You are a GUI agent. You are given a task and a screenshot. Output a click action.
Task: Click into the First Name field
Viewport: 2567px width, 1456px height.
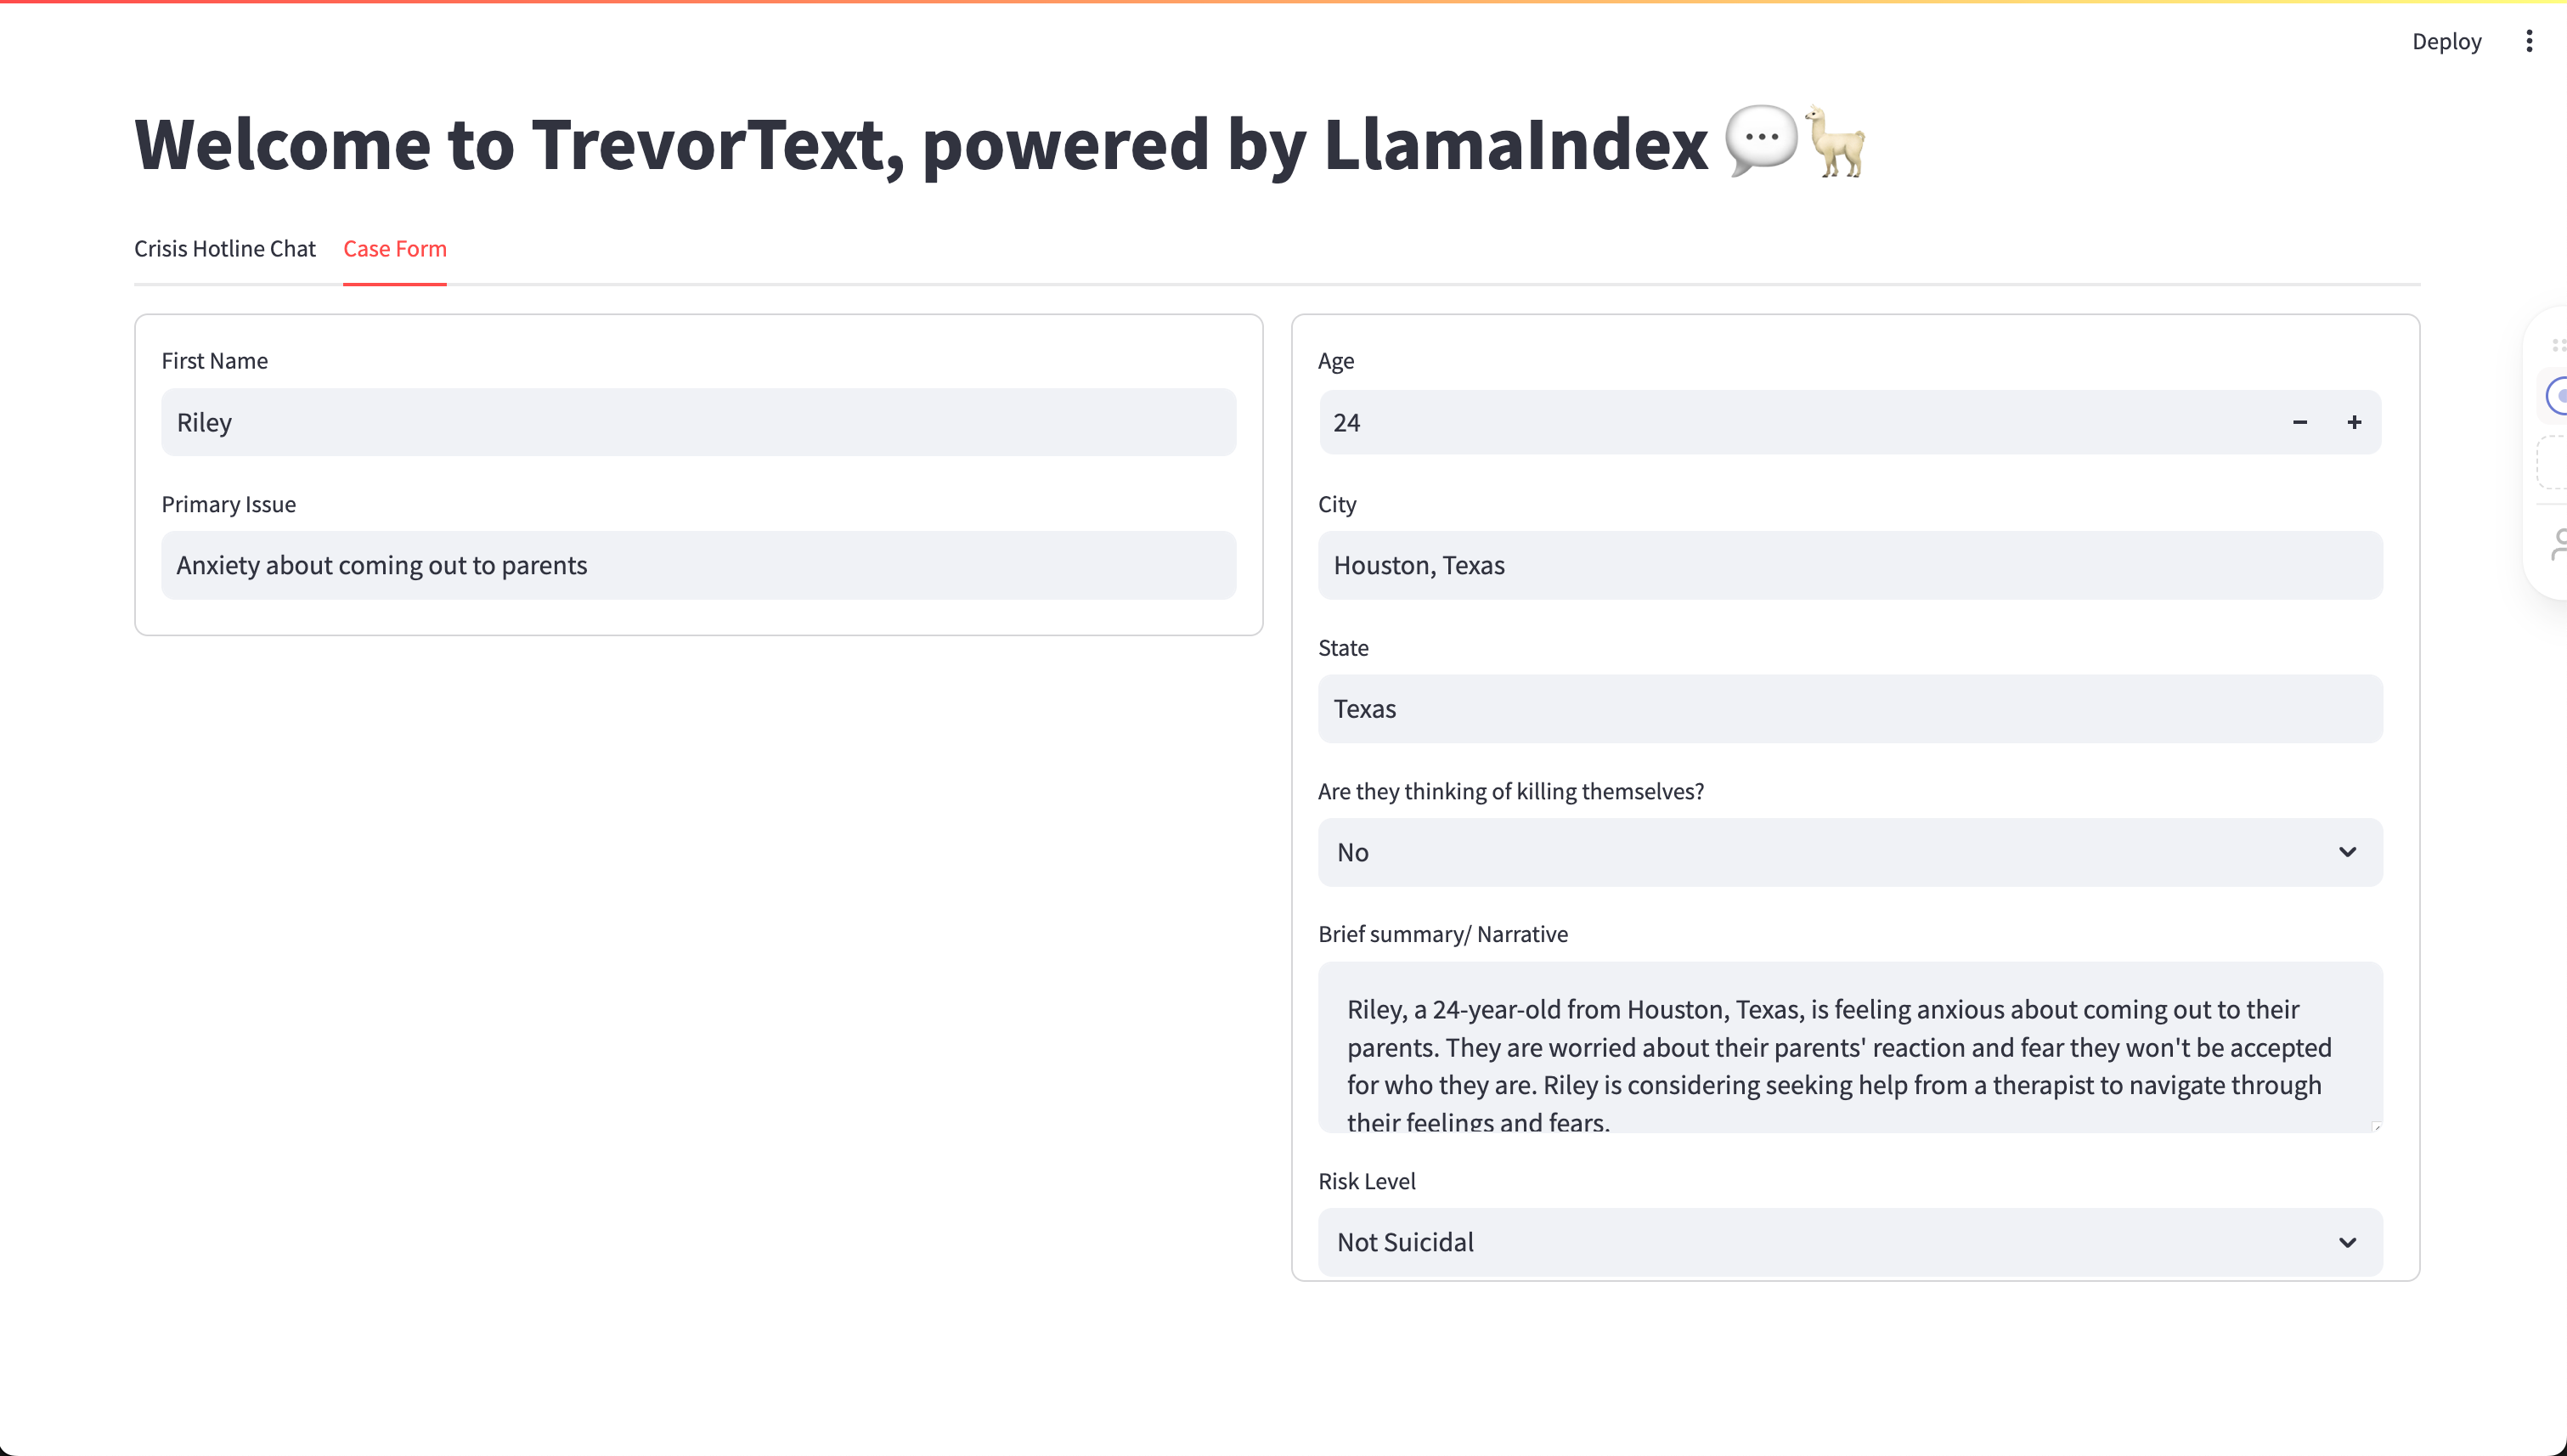coord(698,422)
